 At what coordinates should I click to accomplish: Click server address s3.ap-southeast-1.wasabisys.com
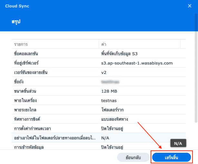137,63
